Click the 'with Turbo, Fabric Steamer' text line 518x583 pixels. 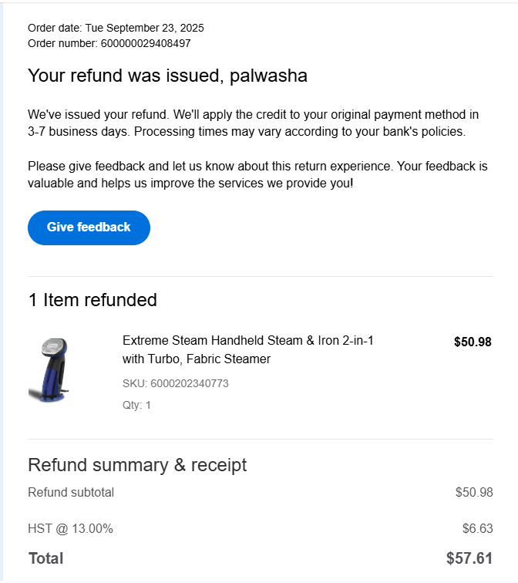click(x=196, y=359)
